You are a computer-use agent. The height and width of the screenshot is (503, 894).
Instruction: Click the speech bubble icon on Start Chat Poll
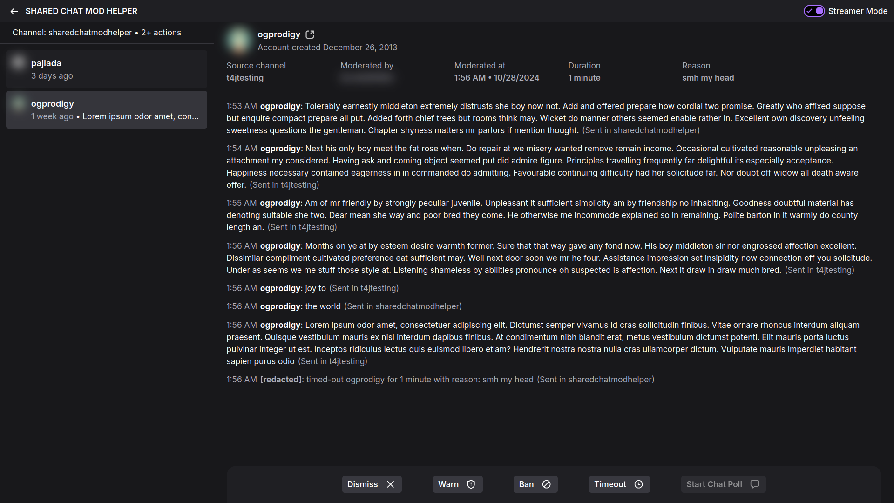pyautogui.click(x=754, y=484)
